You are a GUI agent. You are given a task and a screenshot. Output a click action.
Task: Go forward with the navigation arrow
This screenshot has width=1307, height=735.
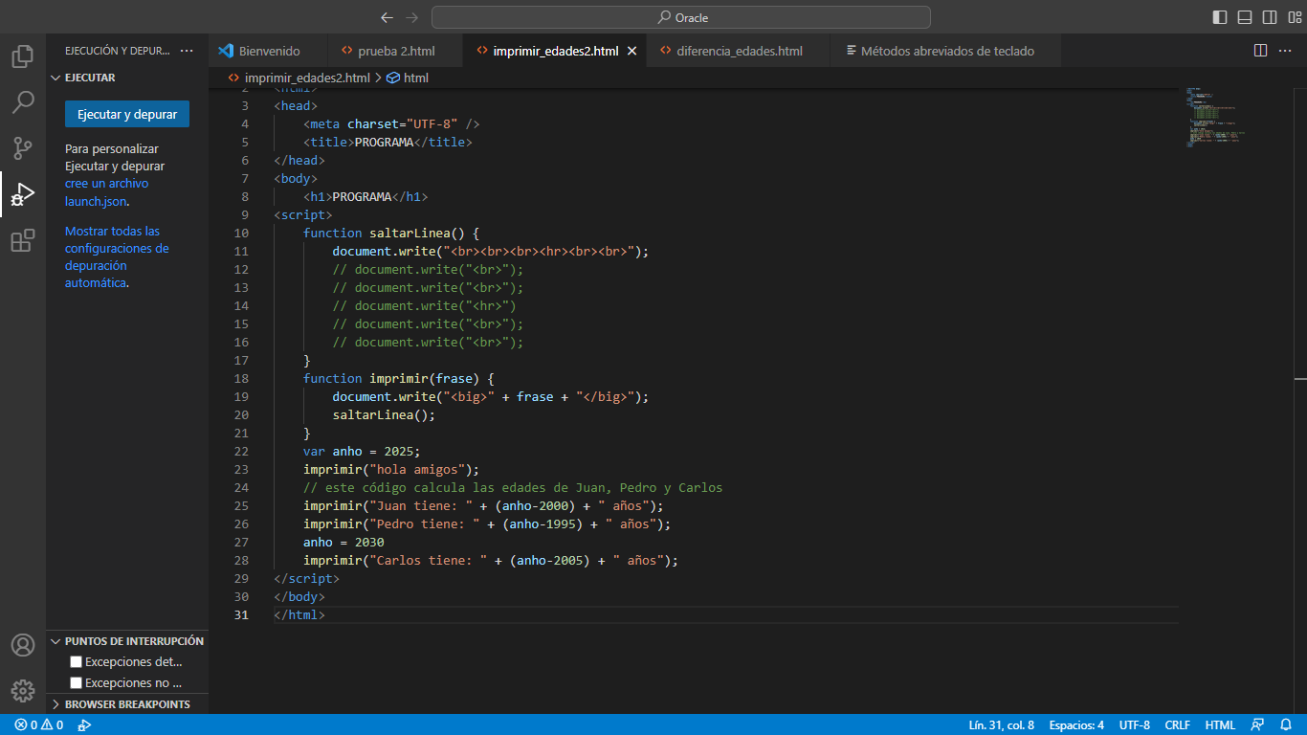click(412, 17)
